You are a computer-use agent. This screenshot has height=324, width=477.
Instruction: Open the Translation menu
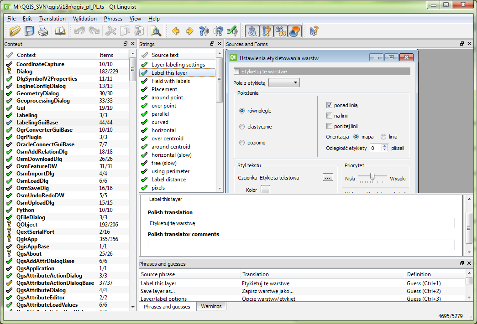[52, 19]
